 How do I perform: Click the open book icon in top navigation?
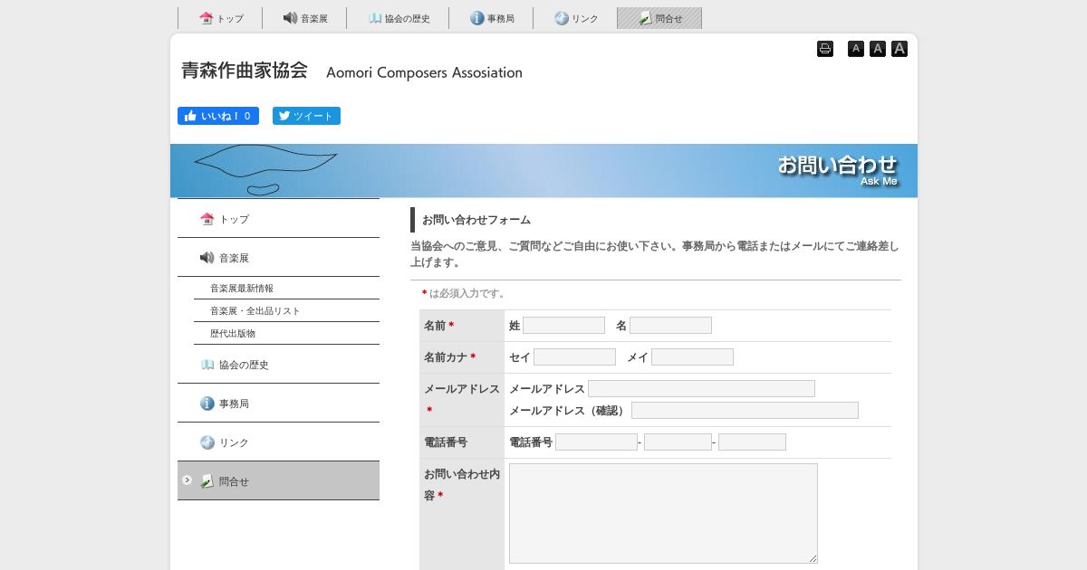tap(375, 18)
